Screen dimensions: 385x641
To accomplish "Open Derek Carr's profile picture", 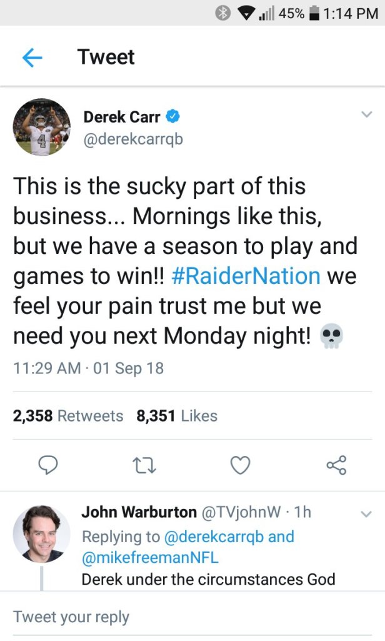I will pos(42,127).
